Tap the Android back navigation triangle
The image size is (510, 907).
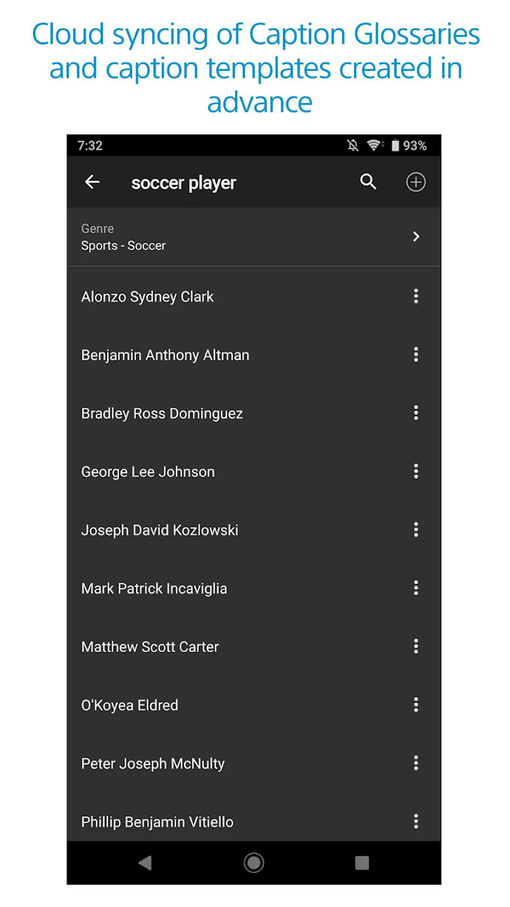pyautogui.click(x=145, y=863)
